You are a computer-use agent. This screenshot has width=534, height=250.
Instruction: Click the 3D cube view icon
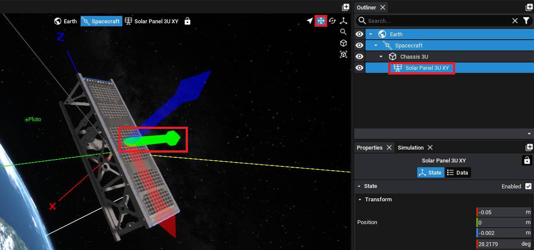[344, 43]
